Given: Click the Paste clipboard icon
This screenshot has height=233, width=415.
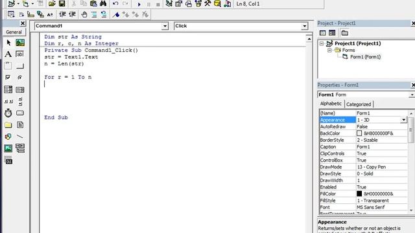Looking at the screenshot, I should point(93,4).
